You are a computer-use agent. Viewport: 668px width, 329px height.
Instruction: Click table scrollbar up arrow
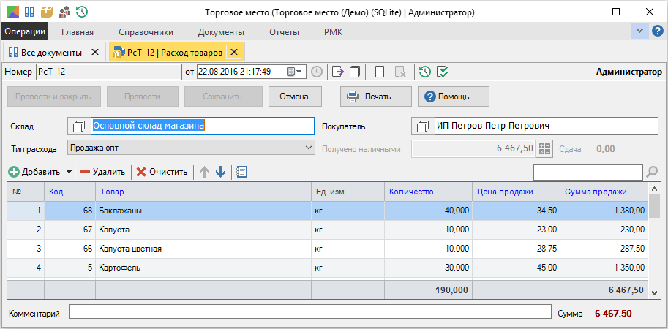[x=654, y=188]
